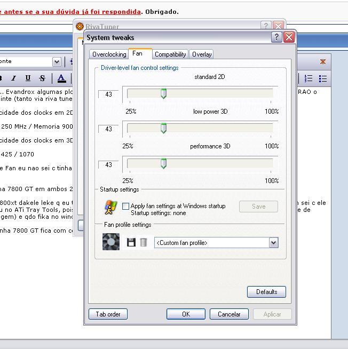348x349 pixels.
Task: Open the font color tool in editor
Action: pos(62,78)
